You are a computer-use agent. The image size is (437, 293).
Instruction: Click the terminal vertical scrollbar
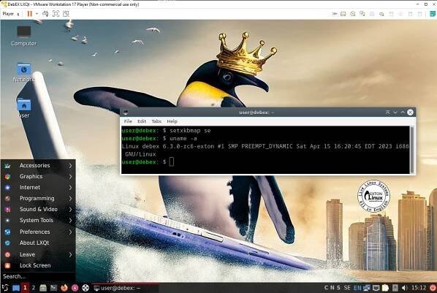point(412,150)
